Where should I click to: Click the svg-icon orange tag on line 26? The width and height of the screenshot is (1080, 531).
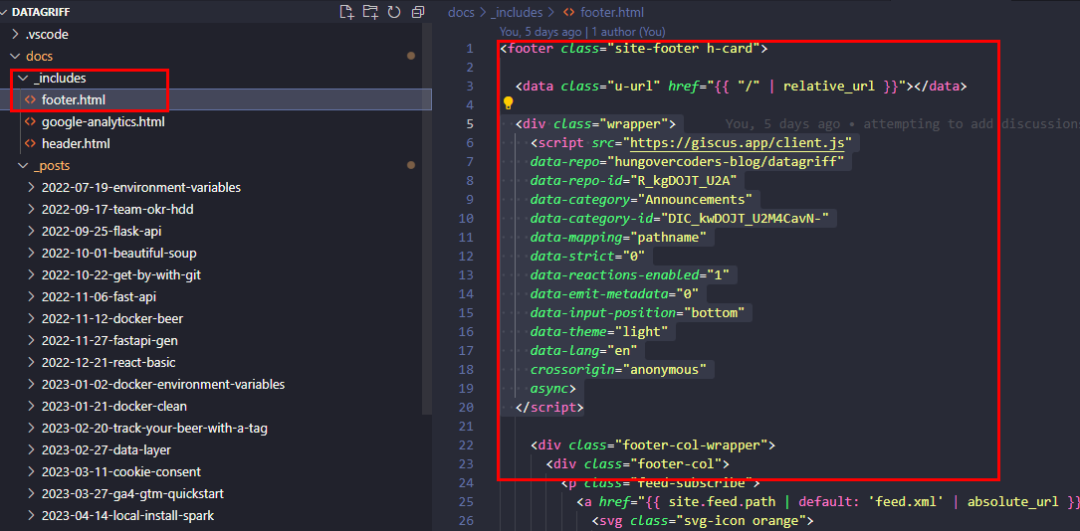(x=703, y=520)
